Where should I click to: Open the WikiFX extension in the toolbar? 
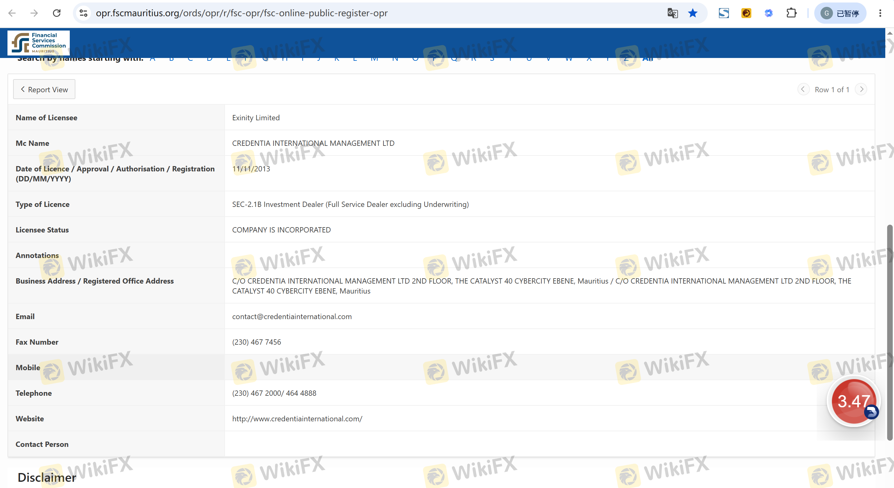pyautogui.click(x=746, y=13)
